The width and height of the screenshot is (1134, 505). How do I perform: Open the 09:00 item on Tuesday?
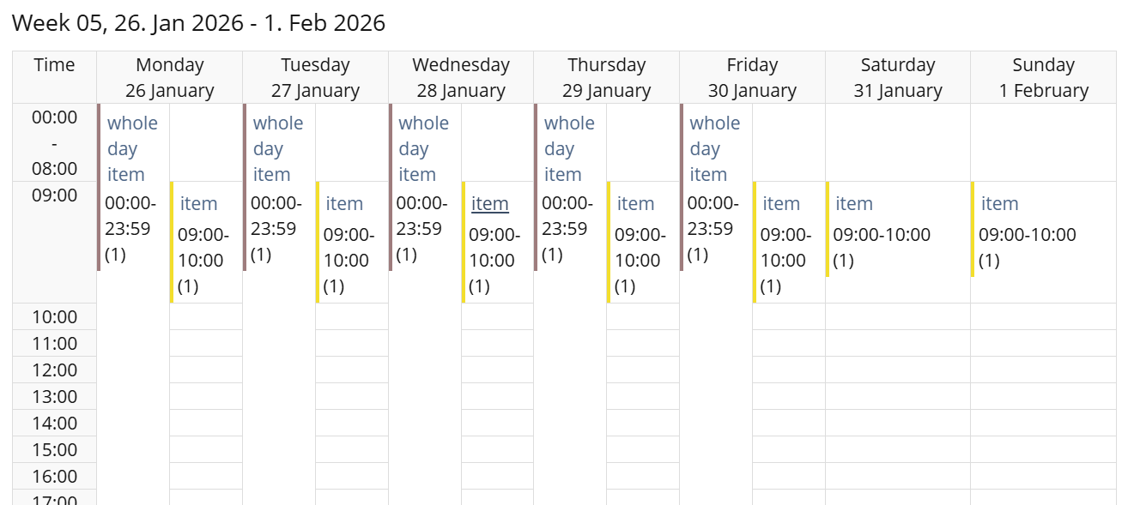coord(344,204)
